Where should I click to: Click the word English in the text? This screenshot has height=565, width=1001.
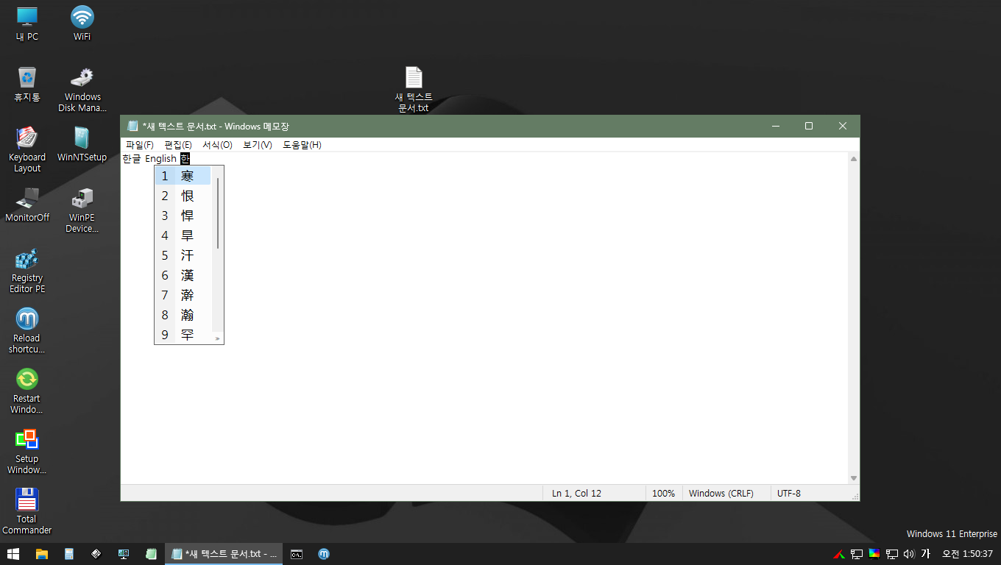[x=160, y=158]
